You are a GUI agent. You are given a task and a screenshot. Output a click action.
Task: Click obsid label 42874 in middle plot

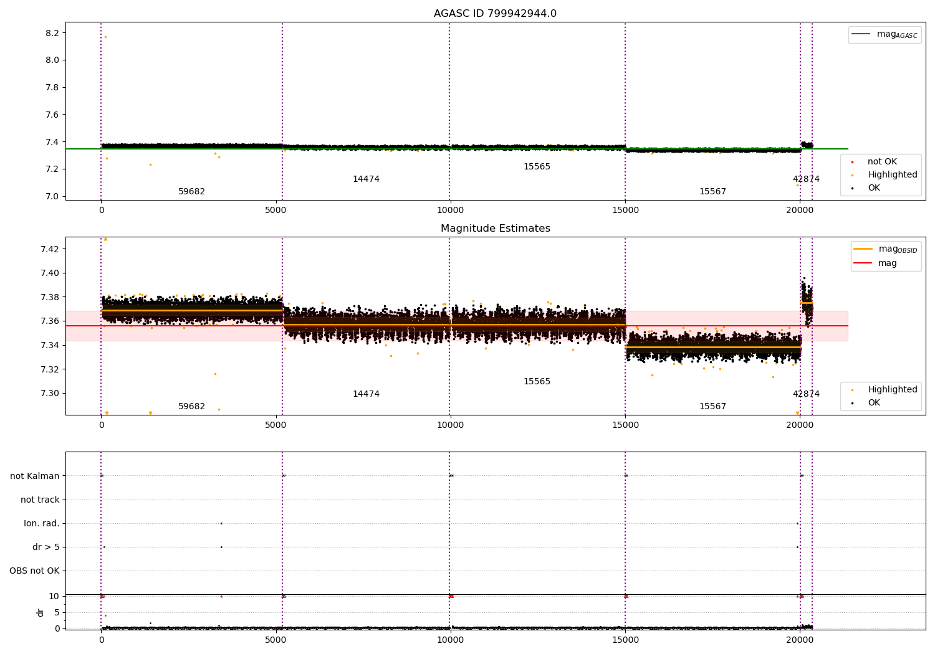click(806, 394)
